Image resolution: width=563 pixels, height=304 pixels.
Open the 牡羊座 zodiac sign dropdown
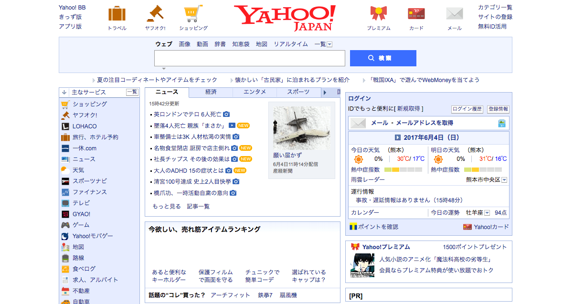487,213
